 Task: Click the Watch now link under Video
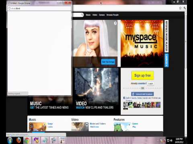point(94,127)
